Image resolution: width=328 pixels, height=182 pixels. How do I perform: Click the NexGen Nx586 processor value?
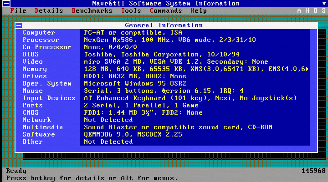click(x=170, y=40)
